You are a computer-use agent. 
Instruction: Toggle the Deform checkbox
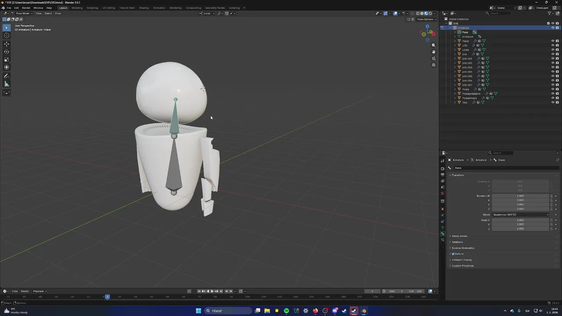453,254
